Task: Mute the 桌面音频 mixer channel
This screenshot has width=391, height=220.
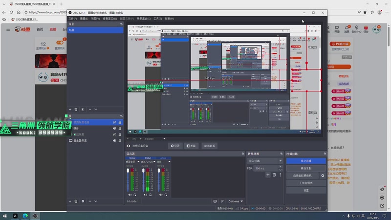Action: [x=130, y=195]
